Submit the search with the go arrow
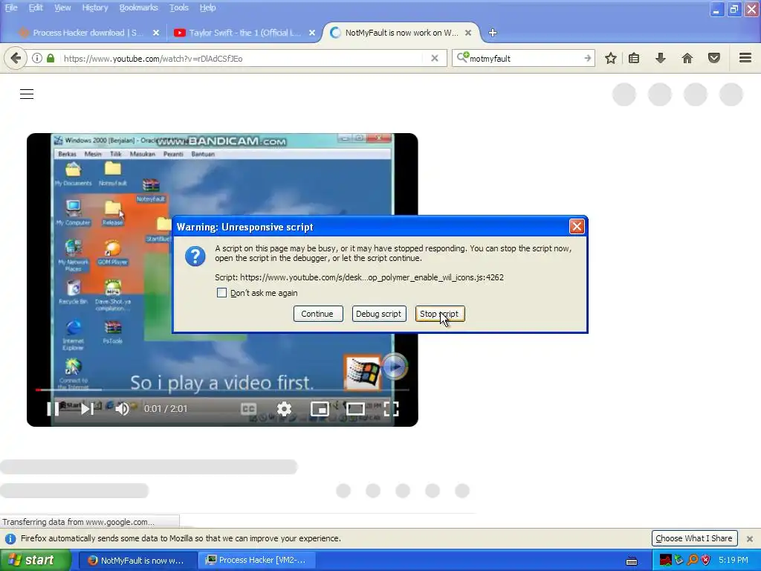761x571 pixels. point(587,58)
